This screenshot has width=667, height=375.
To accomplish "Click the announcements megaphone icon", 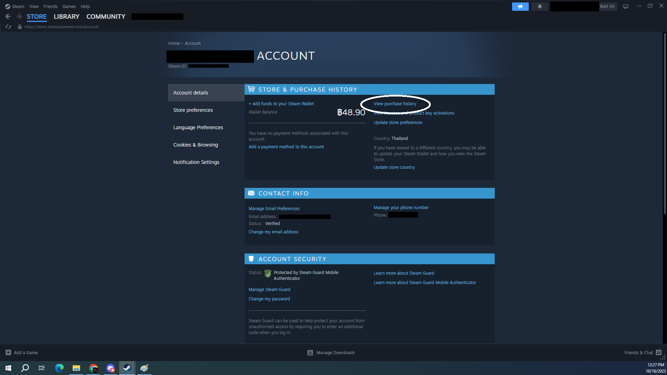I will [520, 7].
